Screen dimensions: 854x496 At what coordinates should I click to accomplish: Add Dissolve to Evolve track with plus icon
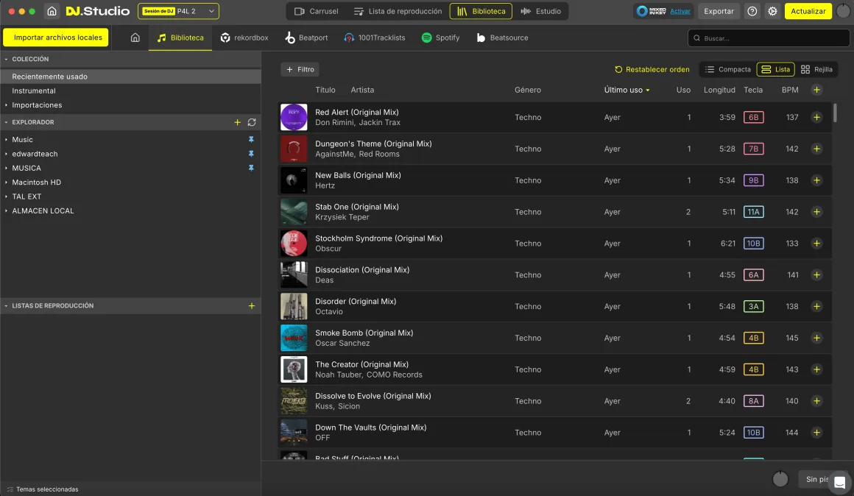[816, 401]
